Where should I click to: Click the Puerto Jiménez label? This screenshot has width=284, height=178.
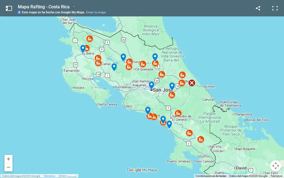(x=178, y=161)
